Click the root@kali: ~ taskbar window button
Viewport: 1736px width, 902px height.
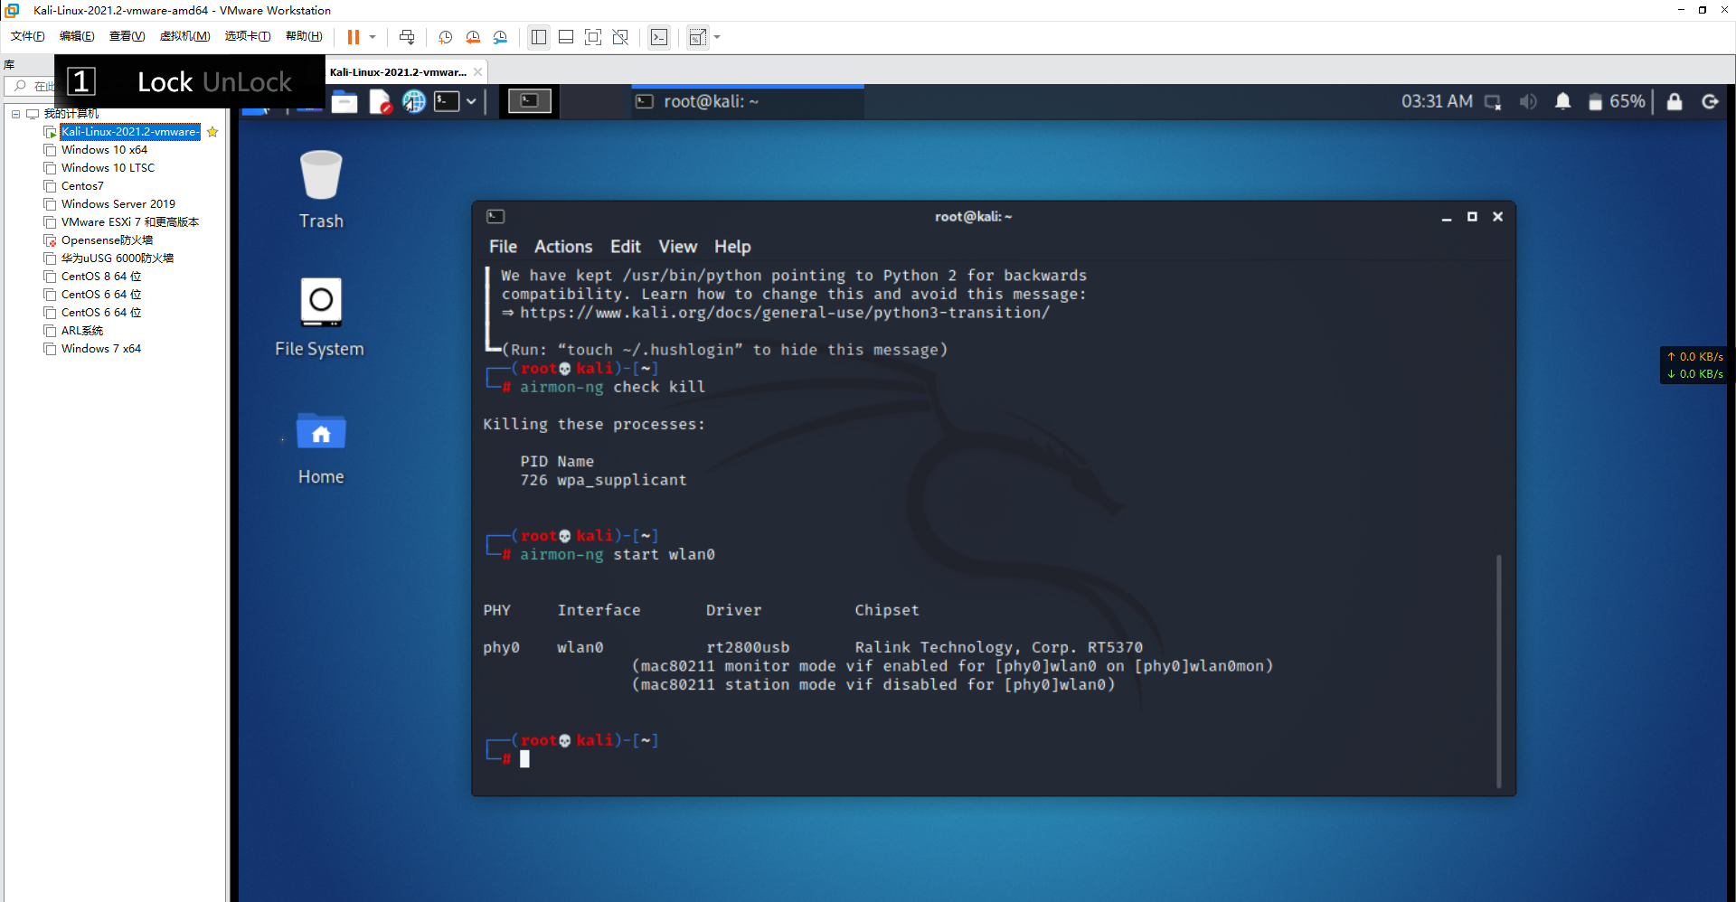tap(747, 101)
